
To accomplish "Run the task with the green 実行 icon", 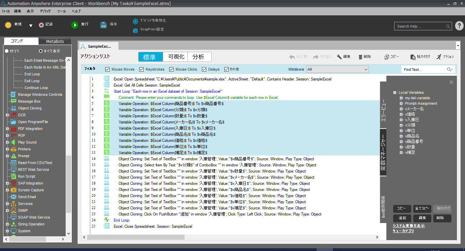I will coord(75,25).
